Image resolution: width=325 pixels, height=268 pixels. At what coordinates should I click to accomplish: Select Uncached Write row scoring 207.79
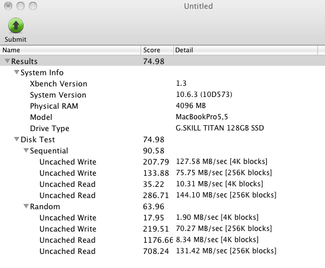(162, 162)
